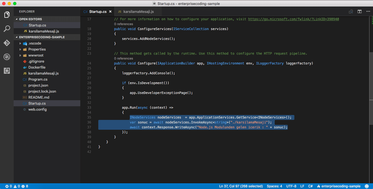Click Ln 37, Col 97 cursor position indicator
Image resolution: width=373 pixels, height=189 pixels.
pyautogui.click(x=241, y=186)
